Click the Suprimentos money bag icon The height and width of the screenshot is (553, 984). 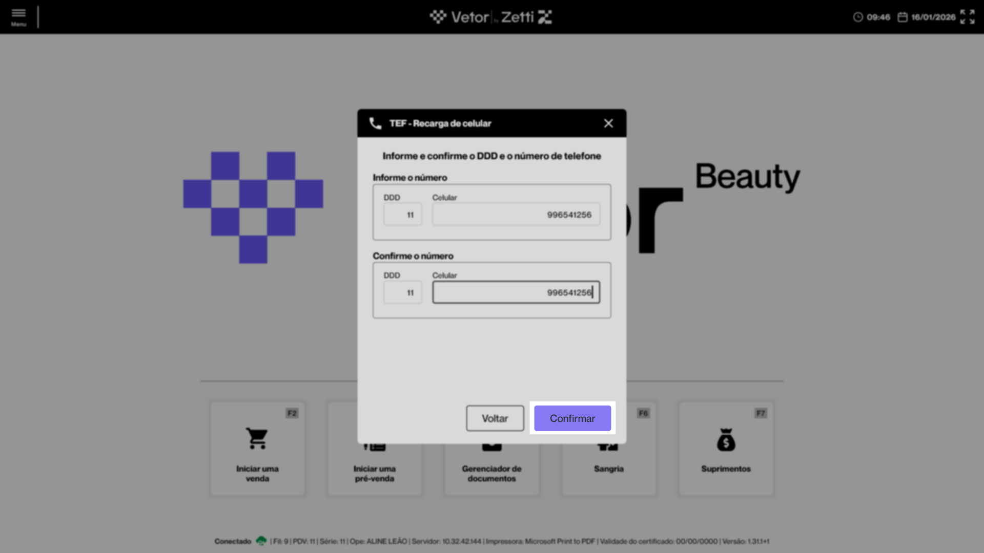point(726,440)
